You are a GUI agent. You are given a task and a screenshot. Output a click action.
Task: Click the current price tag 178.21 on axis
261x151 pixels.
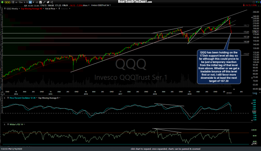(256, 32)
